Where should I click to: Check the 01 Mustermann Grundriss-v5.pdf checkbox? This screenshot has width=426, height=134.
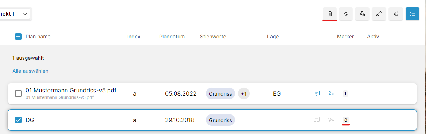coord(18,94)
